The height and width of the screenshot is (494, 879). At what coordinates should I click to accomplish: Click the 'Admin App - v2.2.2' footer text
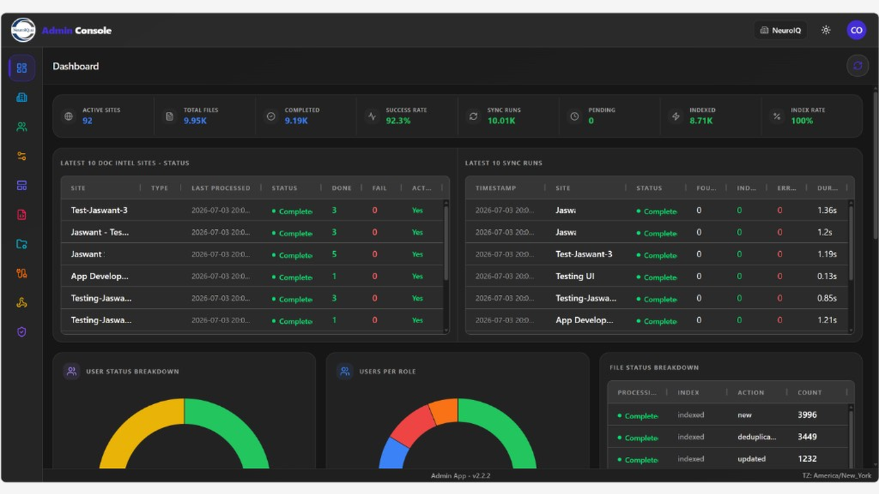point(460,475)
